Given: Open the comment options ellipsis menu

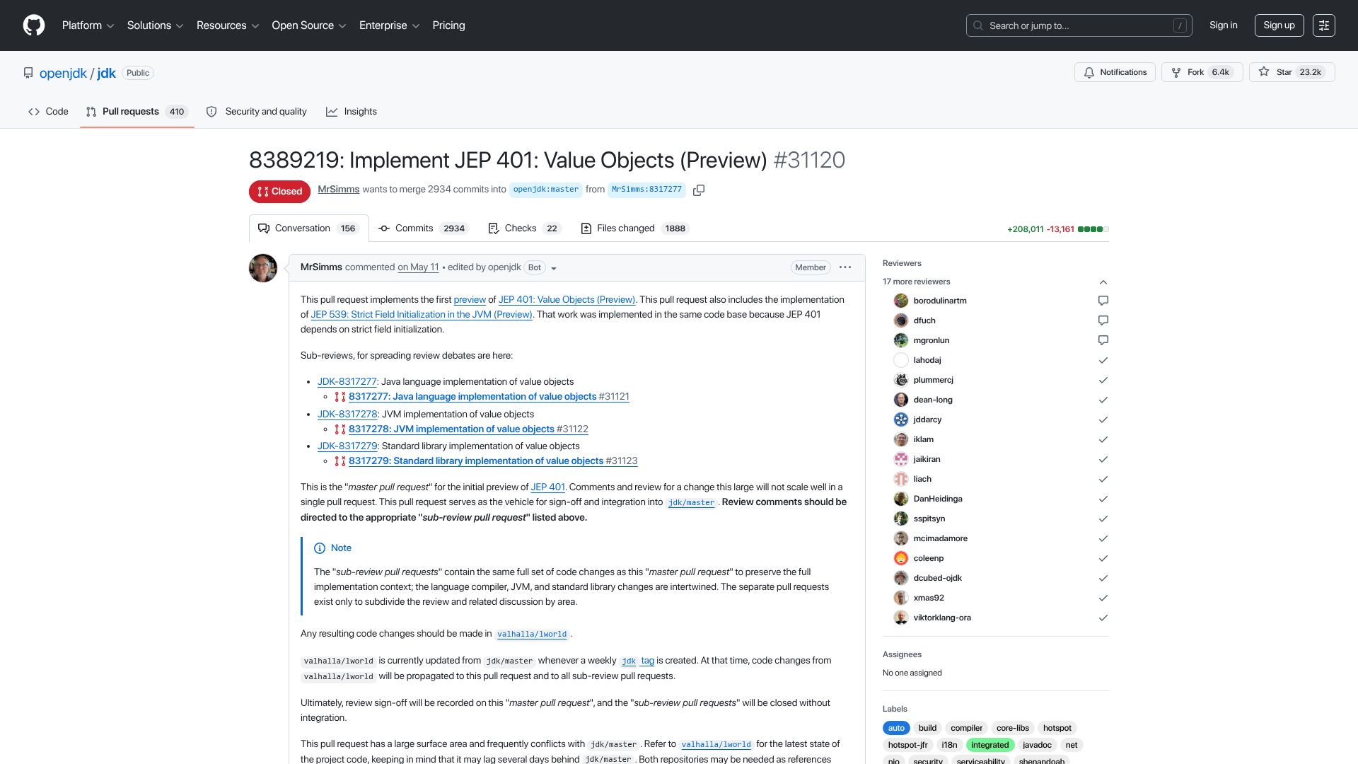Looking at the screenshot, I should tap(845, 267).
